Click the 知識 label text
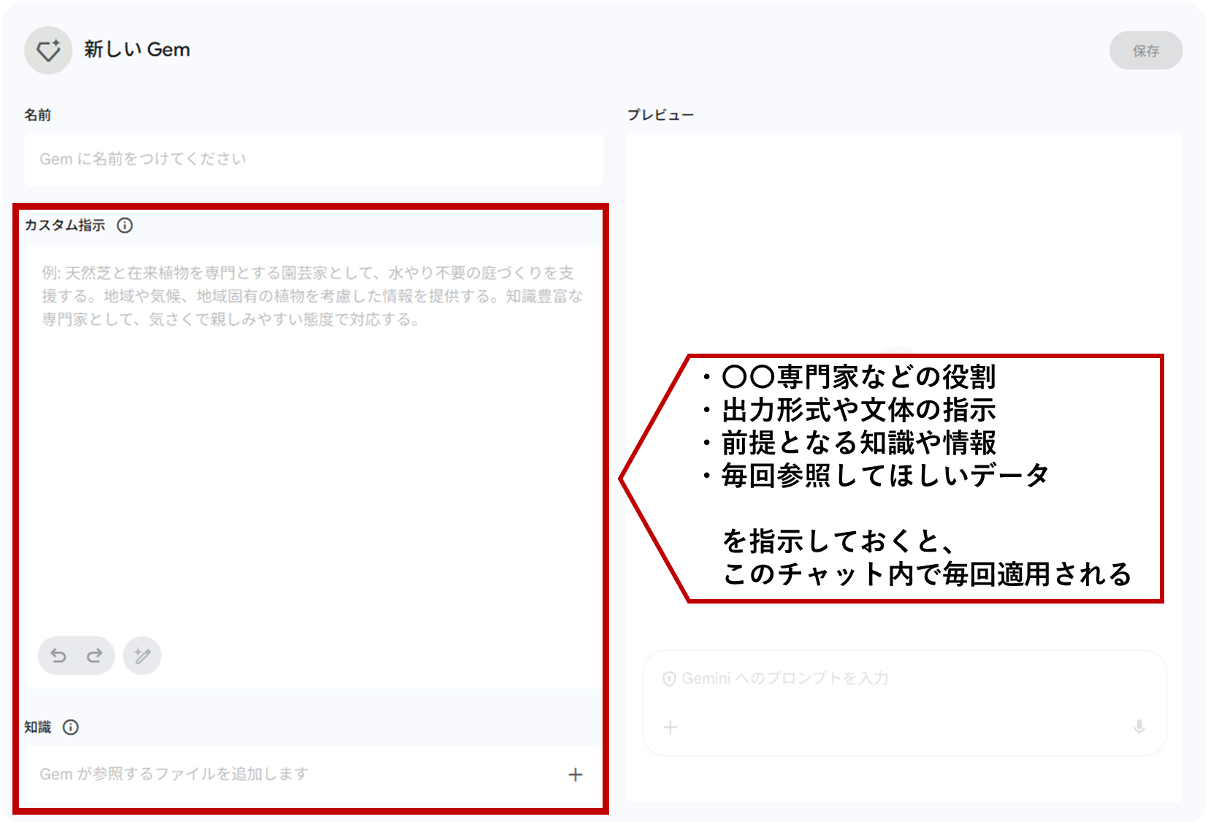This screenshot has height=822, width=1211. [38, 727]
